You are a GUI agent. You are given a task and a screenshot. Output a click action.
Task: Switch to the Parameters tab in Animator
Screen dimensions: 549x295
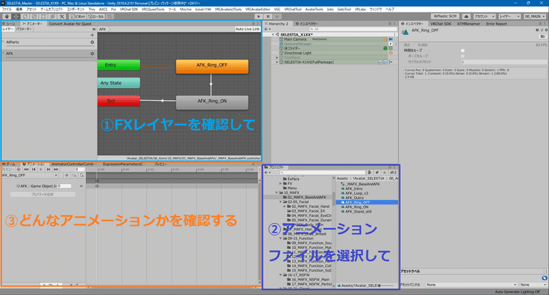tap(23, 29)
